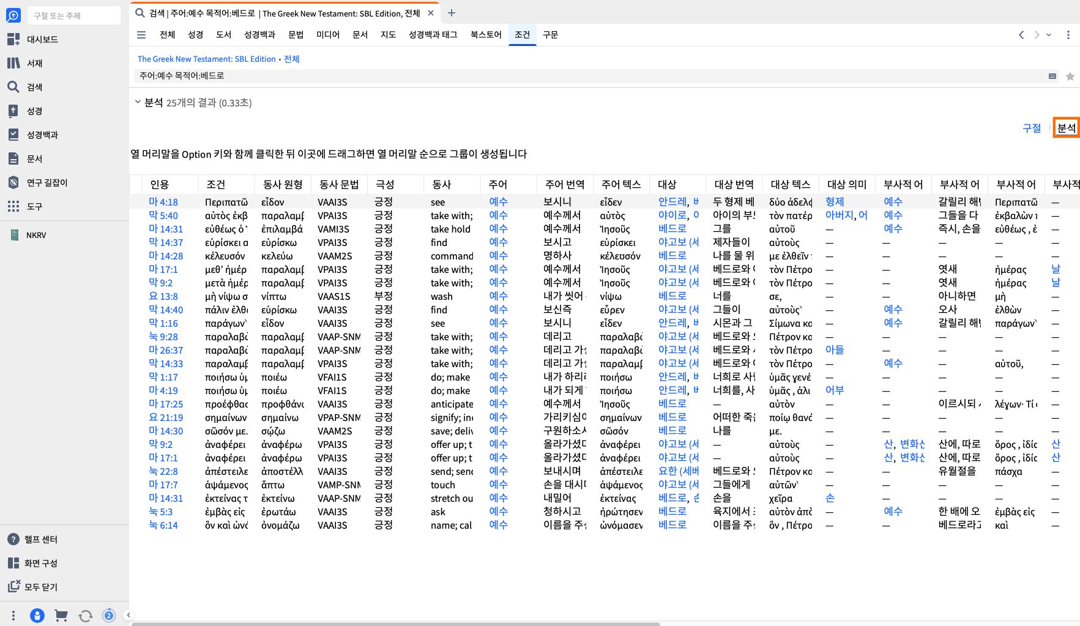The image size is (1080, 626).
Task: Open the shopping cart icon
Action: pyautogui.click(x=61, y=616)
